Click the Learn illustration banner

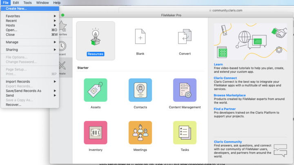(x=250, y=41)
